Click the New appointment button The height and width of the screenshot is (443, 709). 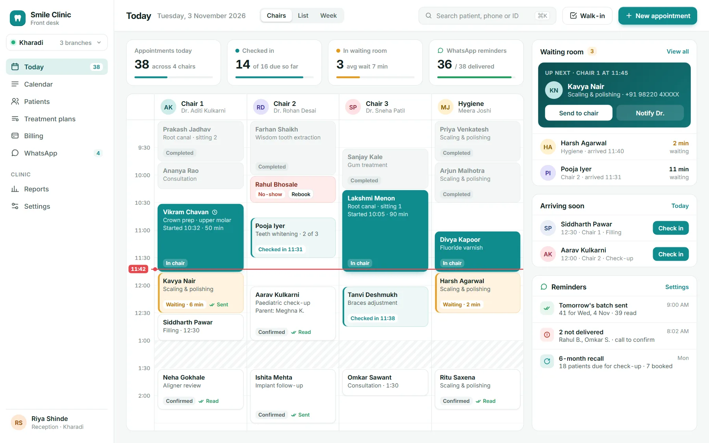(657, 16)
